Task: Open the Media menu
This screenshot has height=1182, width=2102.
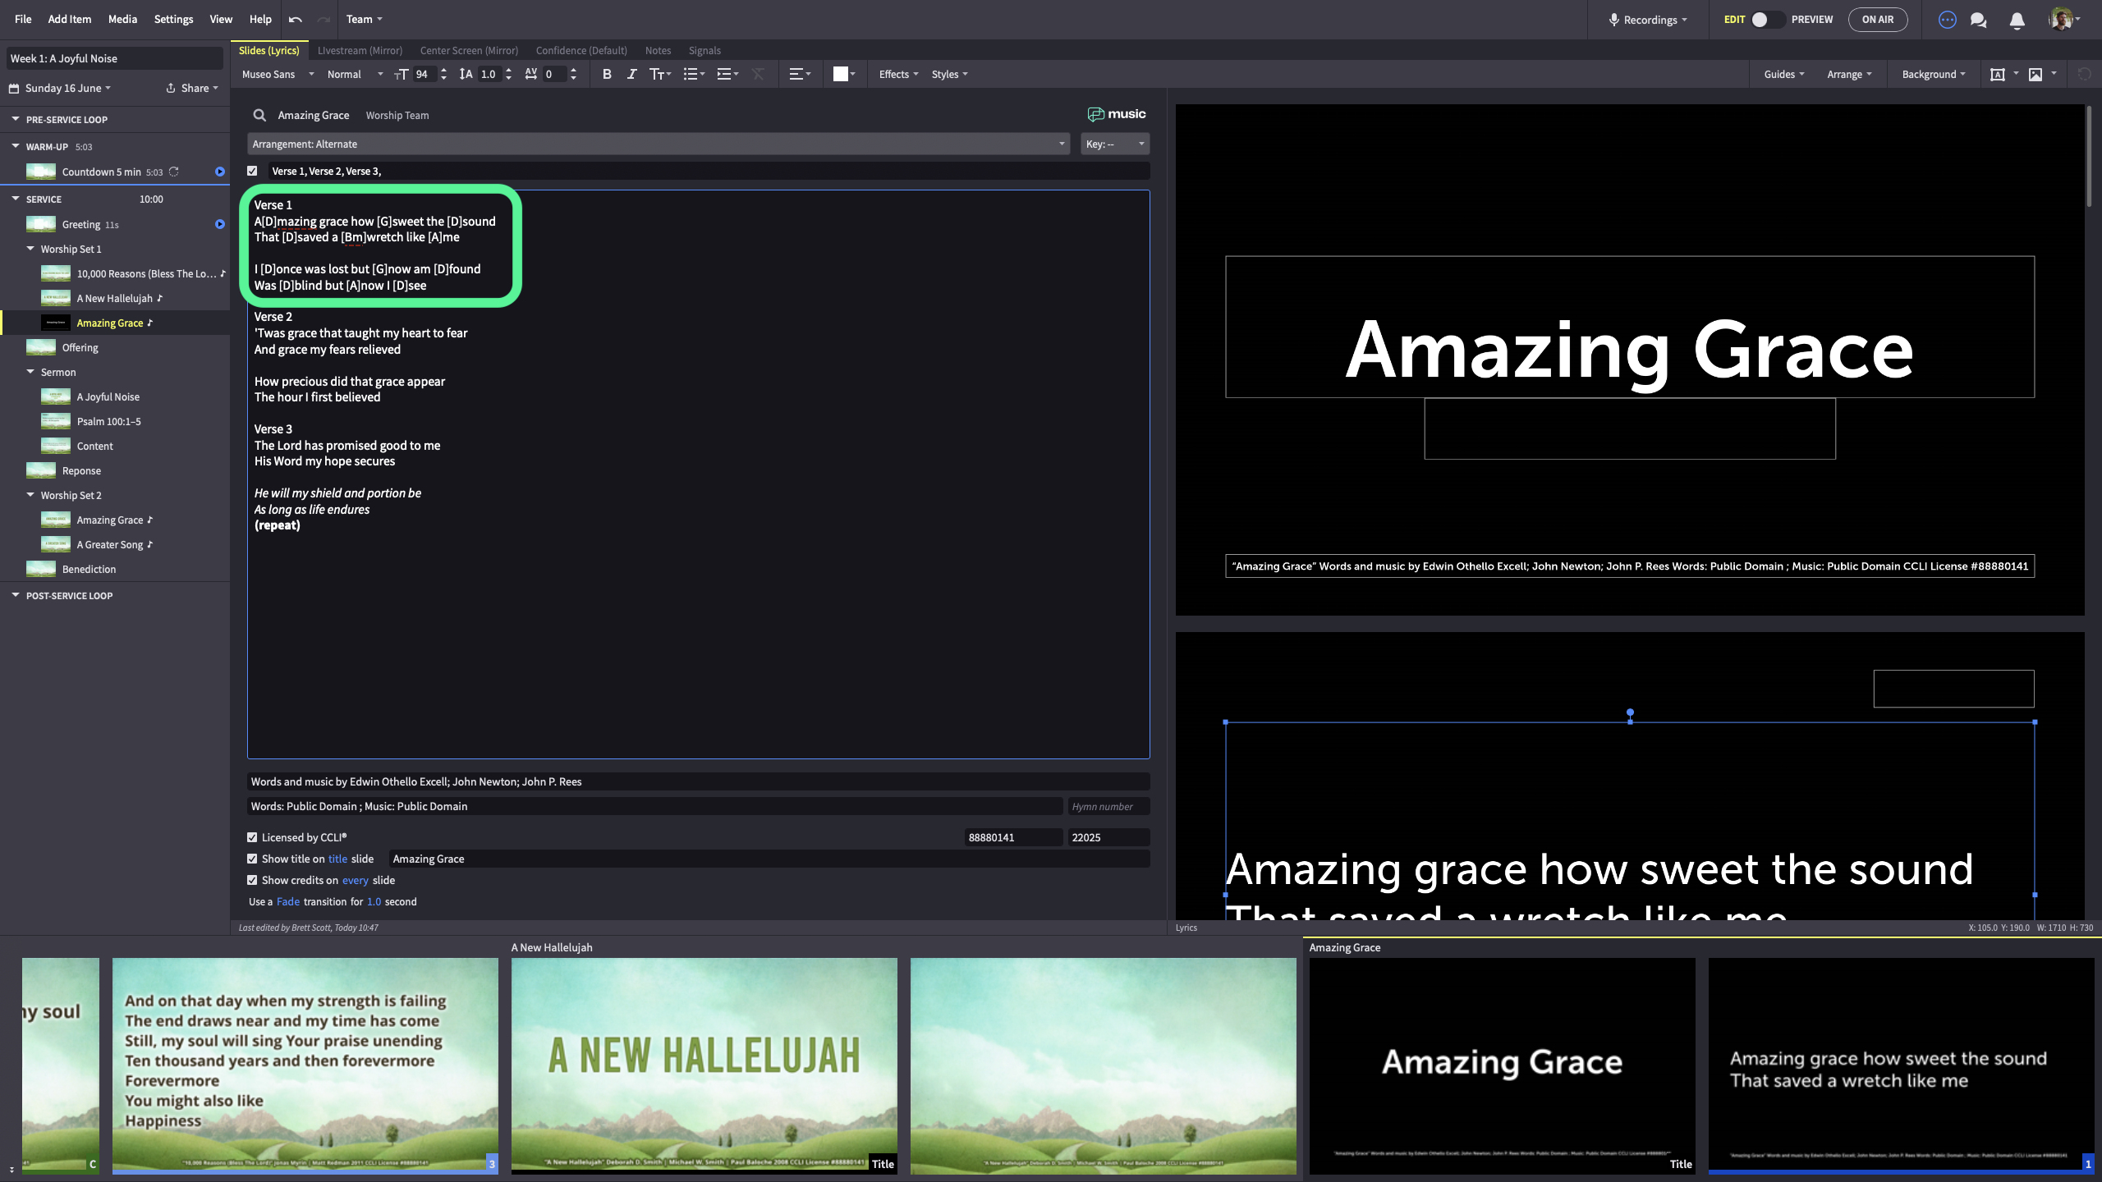Action: (122, 20)
